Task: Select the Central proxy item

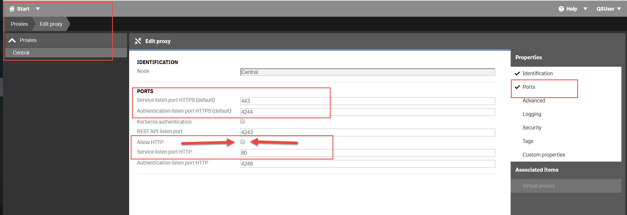Action: 66,53
